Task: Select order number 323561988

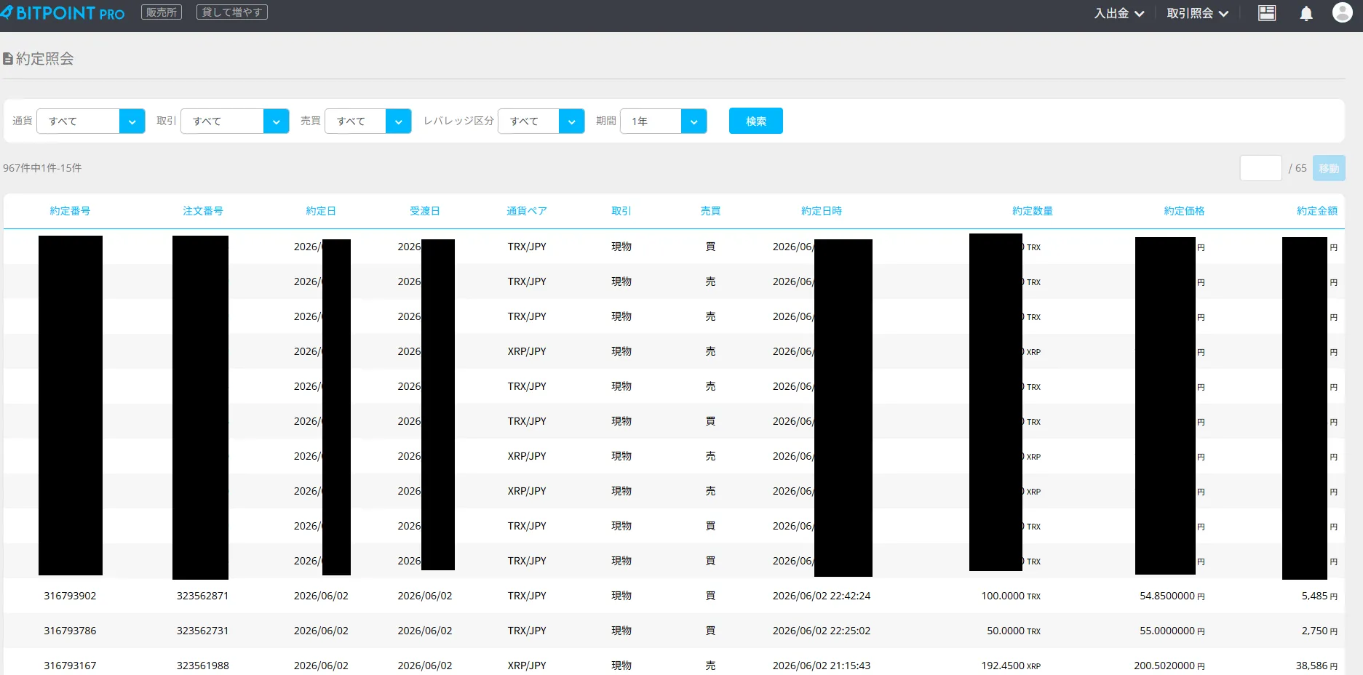Action: pos(203,666)
